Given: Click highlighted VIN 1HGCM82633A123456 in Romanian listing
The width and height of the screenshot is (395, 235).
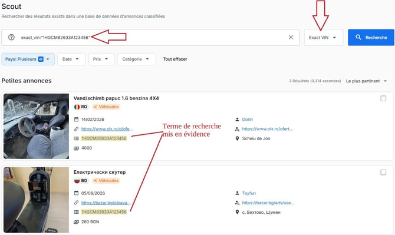Looking at the screenshot, I should [x=104, y=138].
